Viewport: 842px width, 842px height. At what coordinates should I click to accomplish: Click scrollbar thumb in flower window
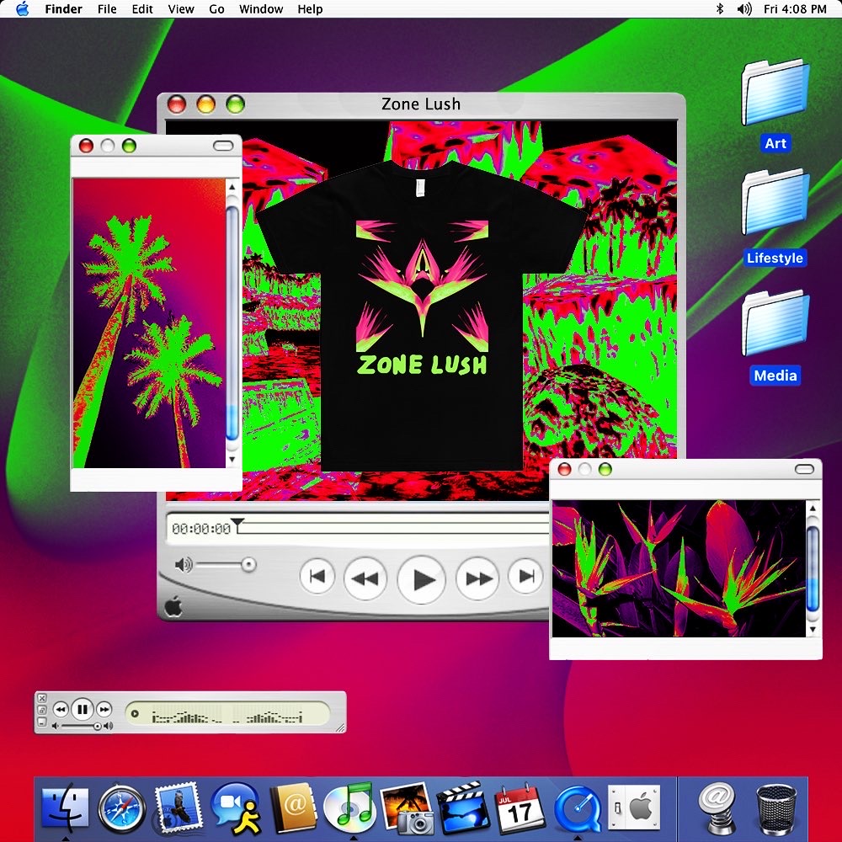point(813,569)
